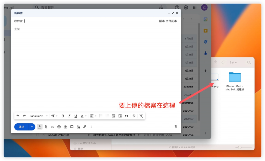Redo the last edit in compose toolbar
The image size is (265, 161).
tap(24, 116)
